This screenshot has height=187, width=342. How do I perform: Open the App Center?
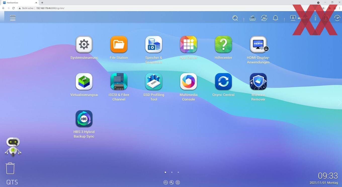[188, 45]
